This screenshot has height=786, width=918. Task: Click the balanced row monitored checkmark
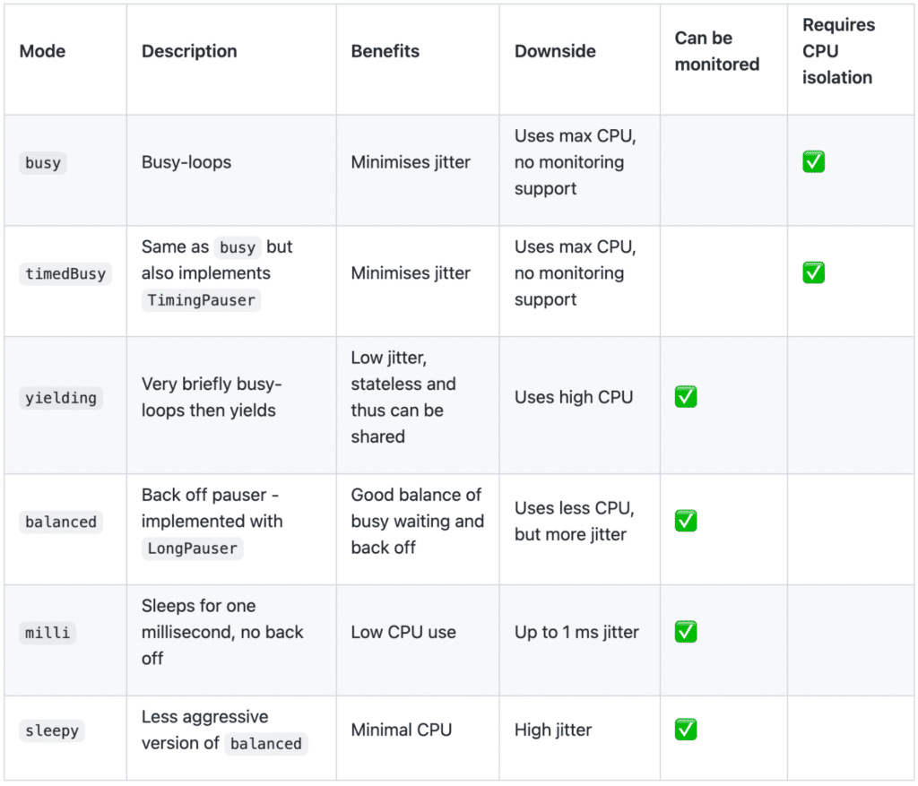[686, 521]
